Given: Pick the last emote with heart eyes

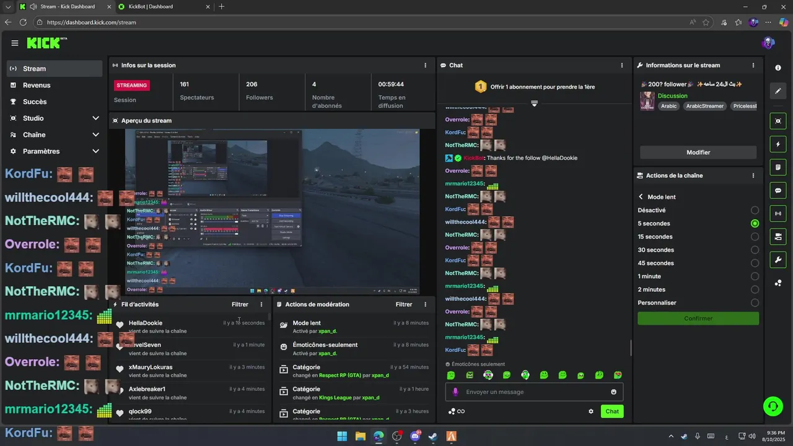Looking at the screenshot, I should coord(618,375).
